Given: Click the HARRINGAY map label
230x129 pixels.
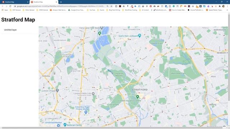Looking at the screenshot, I should pyautogui.click(x=60, y=40).
